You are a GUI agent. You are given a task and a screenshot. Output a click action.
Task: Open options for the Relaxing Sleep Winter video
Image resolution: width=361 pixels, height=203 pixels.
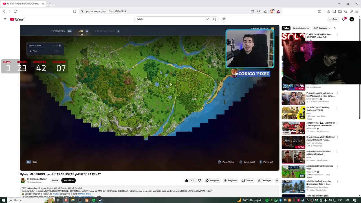pyautogui.click(x=337, y=138)
